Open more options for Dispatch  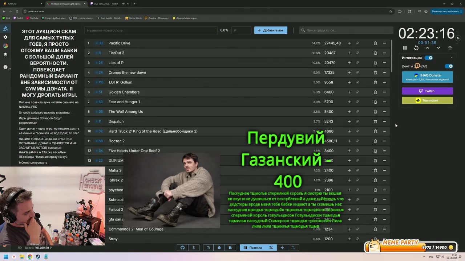pos(384,121)
